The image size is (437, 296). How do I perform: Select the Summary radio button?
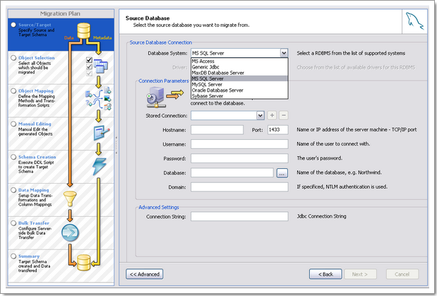point(13,256)
